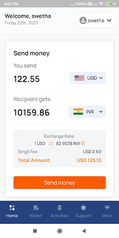This screenshot has width=119, height=238.
Task: Tap the orange Send money button
Action: click(59, 182)
